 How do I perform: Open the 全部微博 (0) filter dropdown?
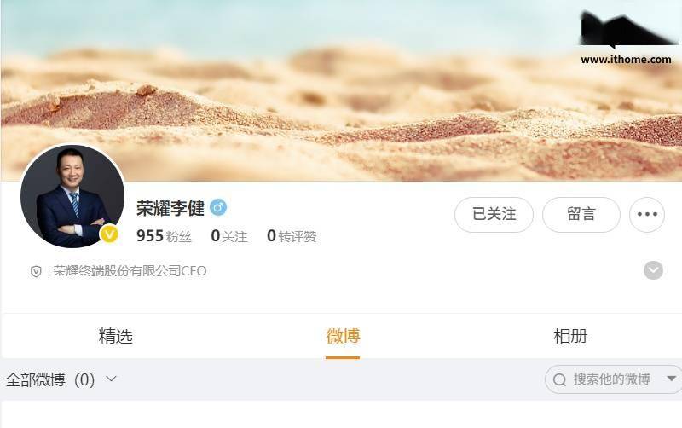pyautogui.click(x=61, y=379)
